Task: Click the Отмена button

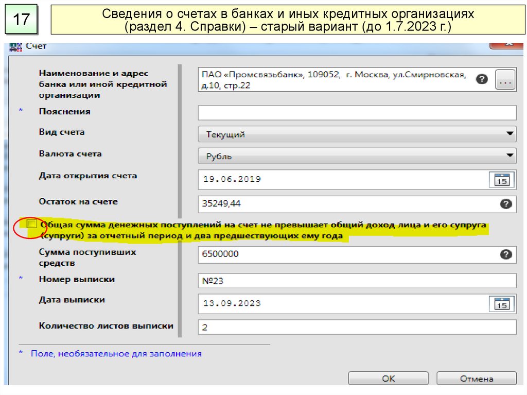Action: point(476,379)
